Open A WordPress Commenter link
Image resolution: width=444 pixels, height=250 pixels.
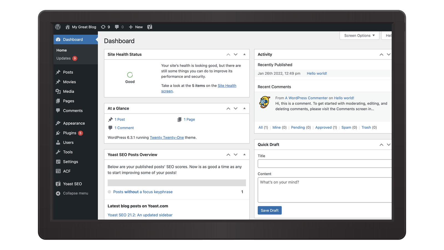coord(306,98)
